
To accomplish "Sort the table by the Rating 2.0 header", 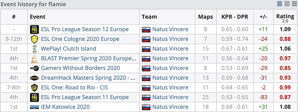I will click(285, 17).
